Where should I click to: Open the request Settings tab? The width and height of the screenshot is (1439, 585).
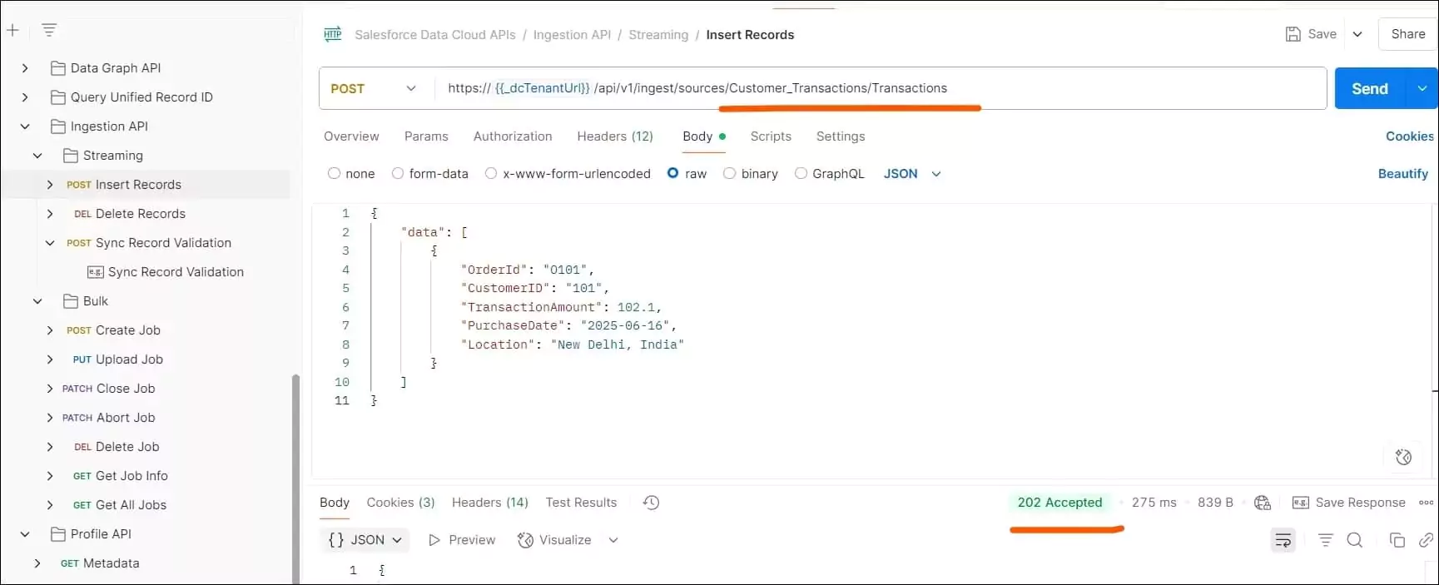tap(841, 136)
